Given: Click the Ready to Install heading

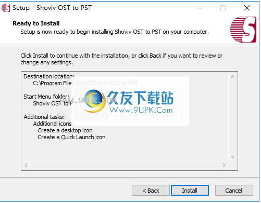Looking at the screenshot, I should [36, 23].
